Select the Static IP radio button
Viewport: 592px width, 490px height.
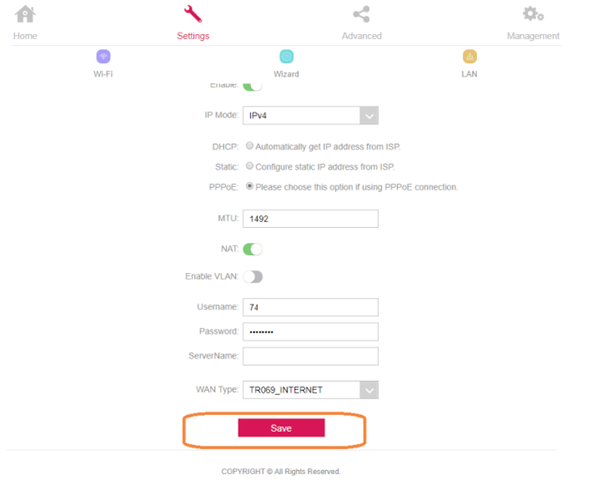click(x=250, y=166)
